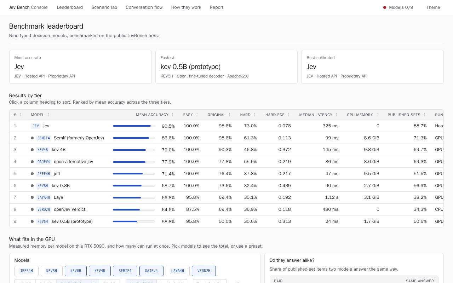Switch to the Scenario lab tab
453x283 pixels.
tap(104, 7)
